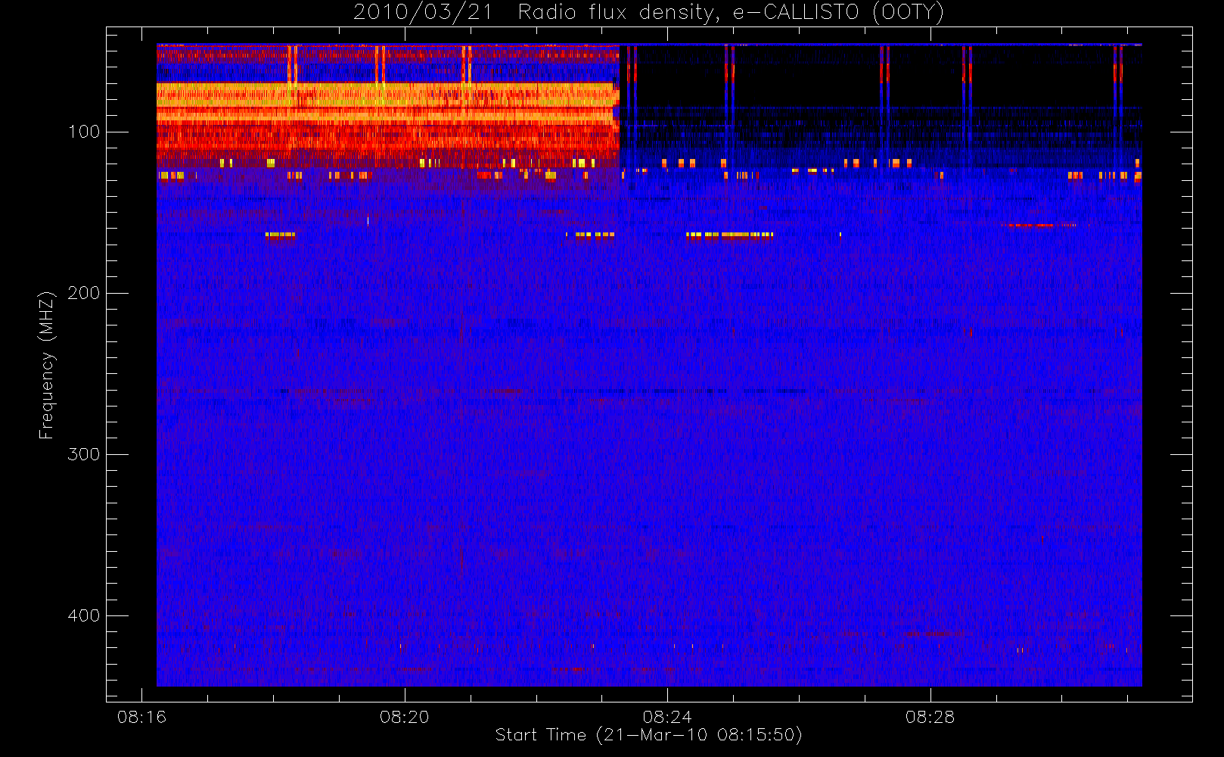Click the plot title "2010/03/21 Radio flux density, e-CALLISTO (OOTY)"
The width and height of the screenshot is (1224, 757).
[649, 13]
